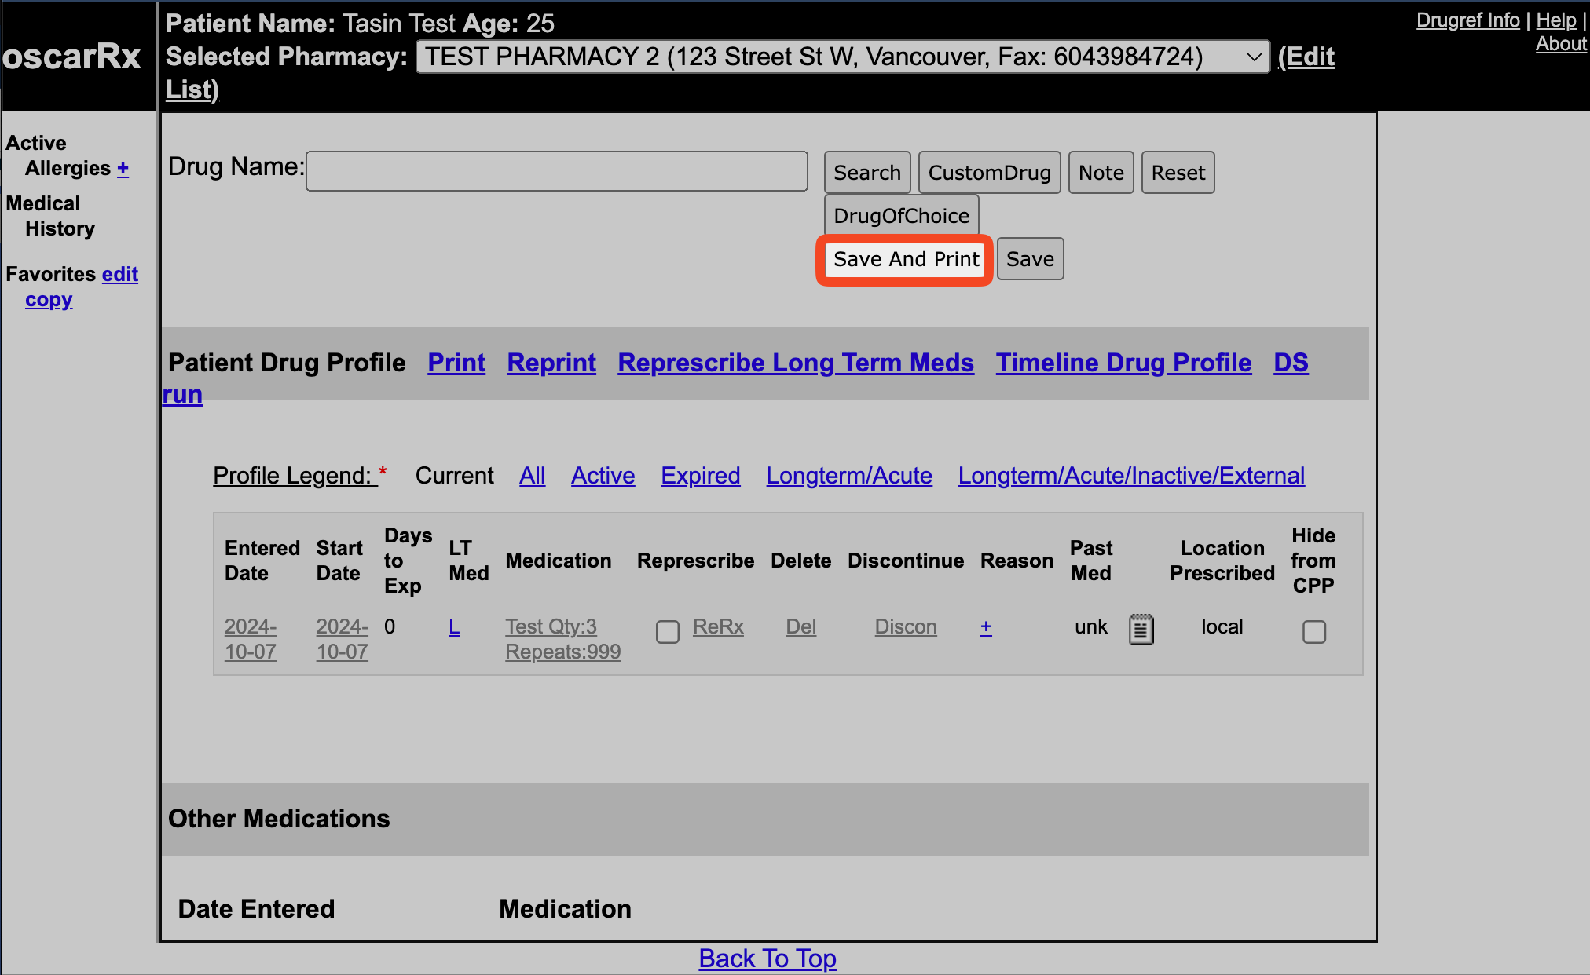Check the ReRx represcribe checkbox
This screenshot has width=1590, height=975.
coord(667,631)
